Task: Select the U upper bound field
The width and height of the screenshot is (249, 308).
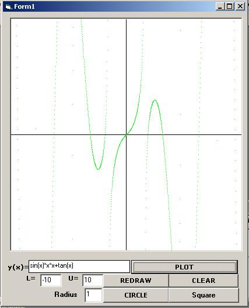Action: coord(93,280)
